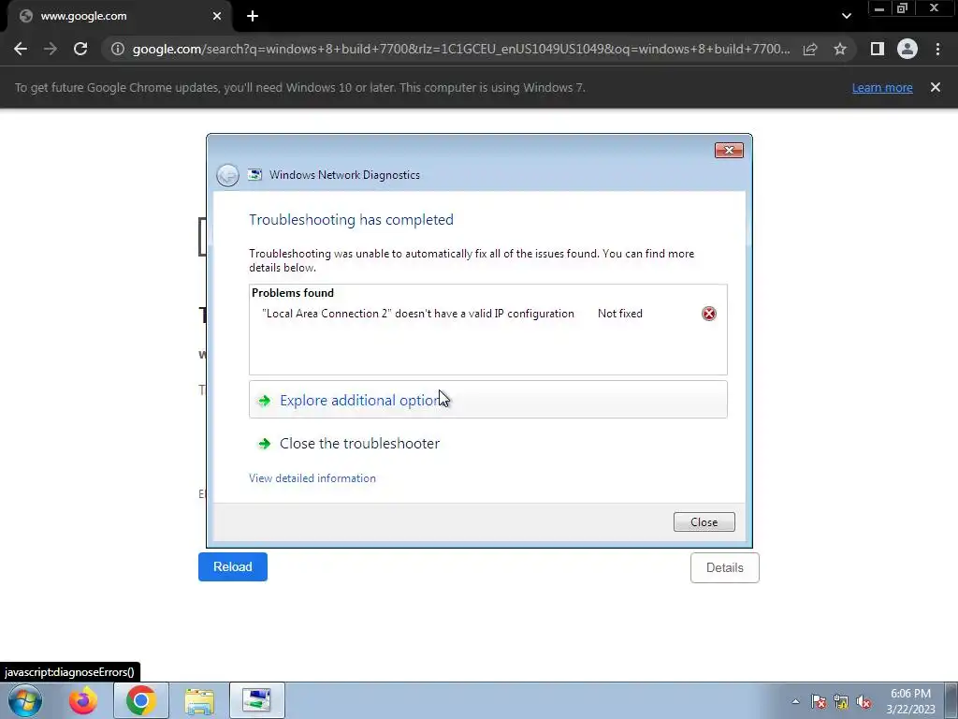This screenshot has height=719, width=958.
Task: Click the 'Troubleshooting has completed' heading
Action: tap(352, 220)
